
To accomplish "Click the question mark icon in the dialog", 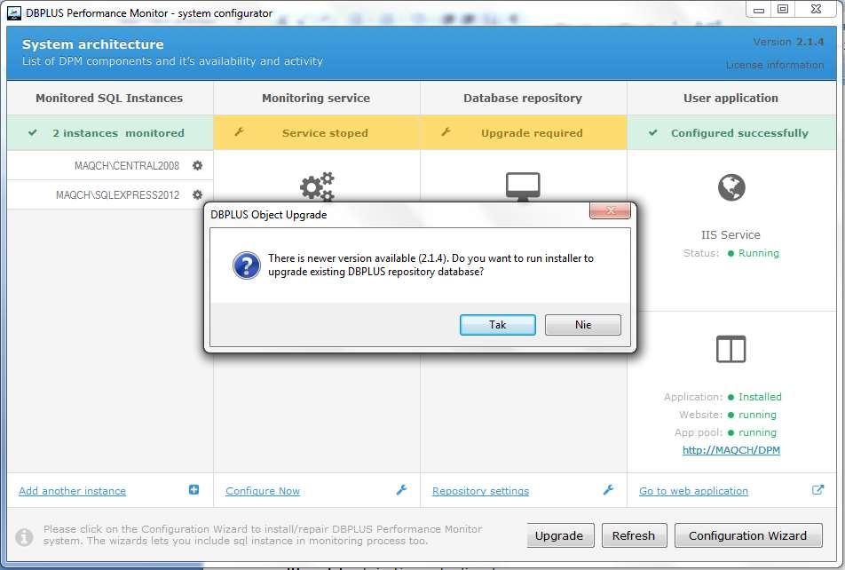I will tap(247, 265).
